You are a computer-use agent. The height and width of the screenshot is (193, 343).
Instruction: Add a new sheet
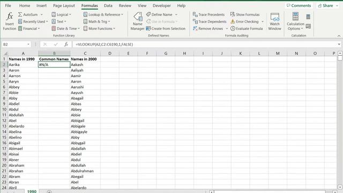[x=49, y=192]
